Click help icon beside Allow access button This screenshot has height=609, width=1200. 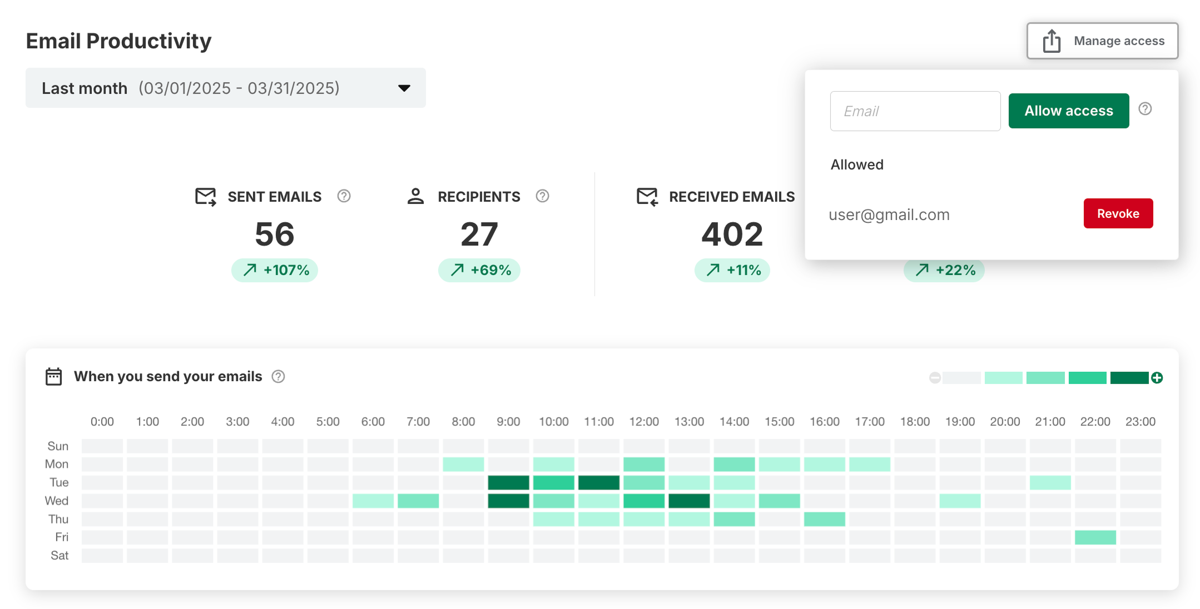[x=1145, y=109]
